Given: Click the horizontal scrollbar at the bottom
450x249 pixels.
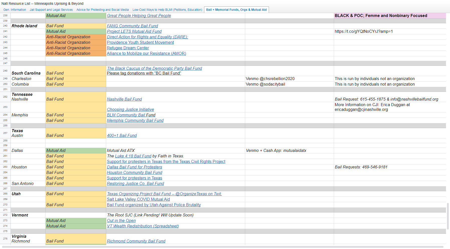Looking at the screenshot, I should (x=223, y=247).
